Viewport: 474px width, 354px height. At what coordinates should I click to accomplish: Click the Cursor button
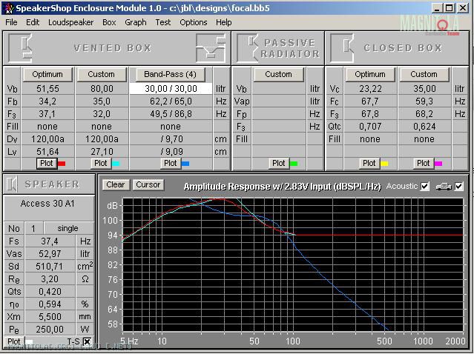(x=148, y=184)
